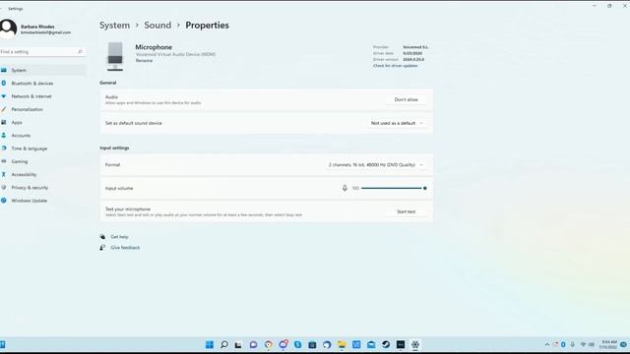Click the Windows Update refresh icon
This screenshot has width=630, height=354.
[x=4, y=201]
